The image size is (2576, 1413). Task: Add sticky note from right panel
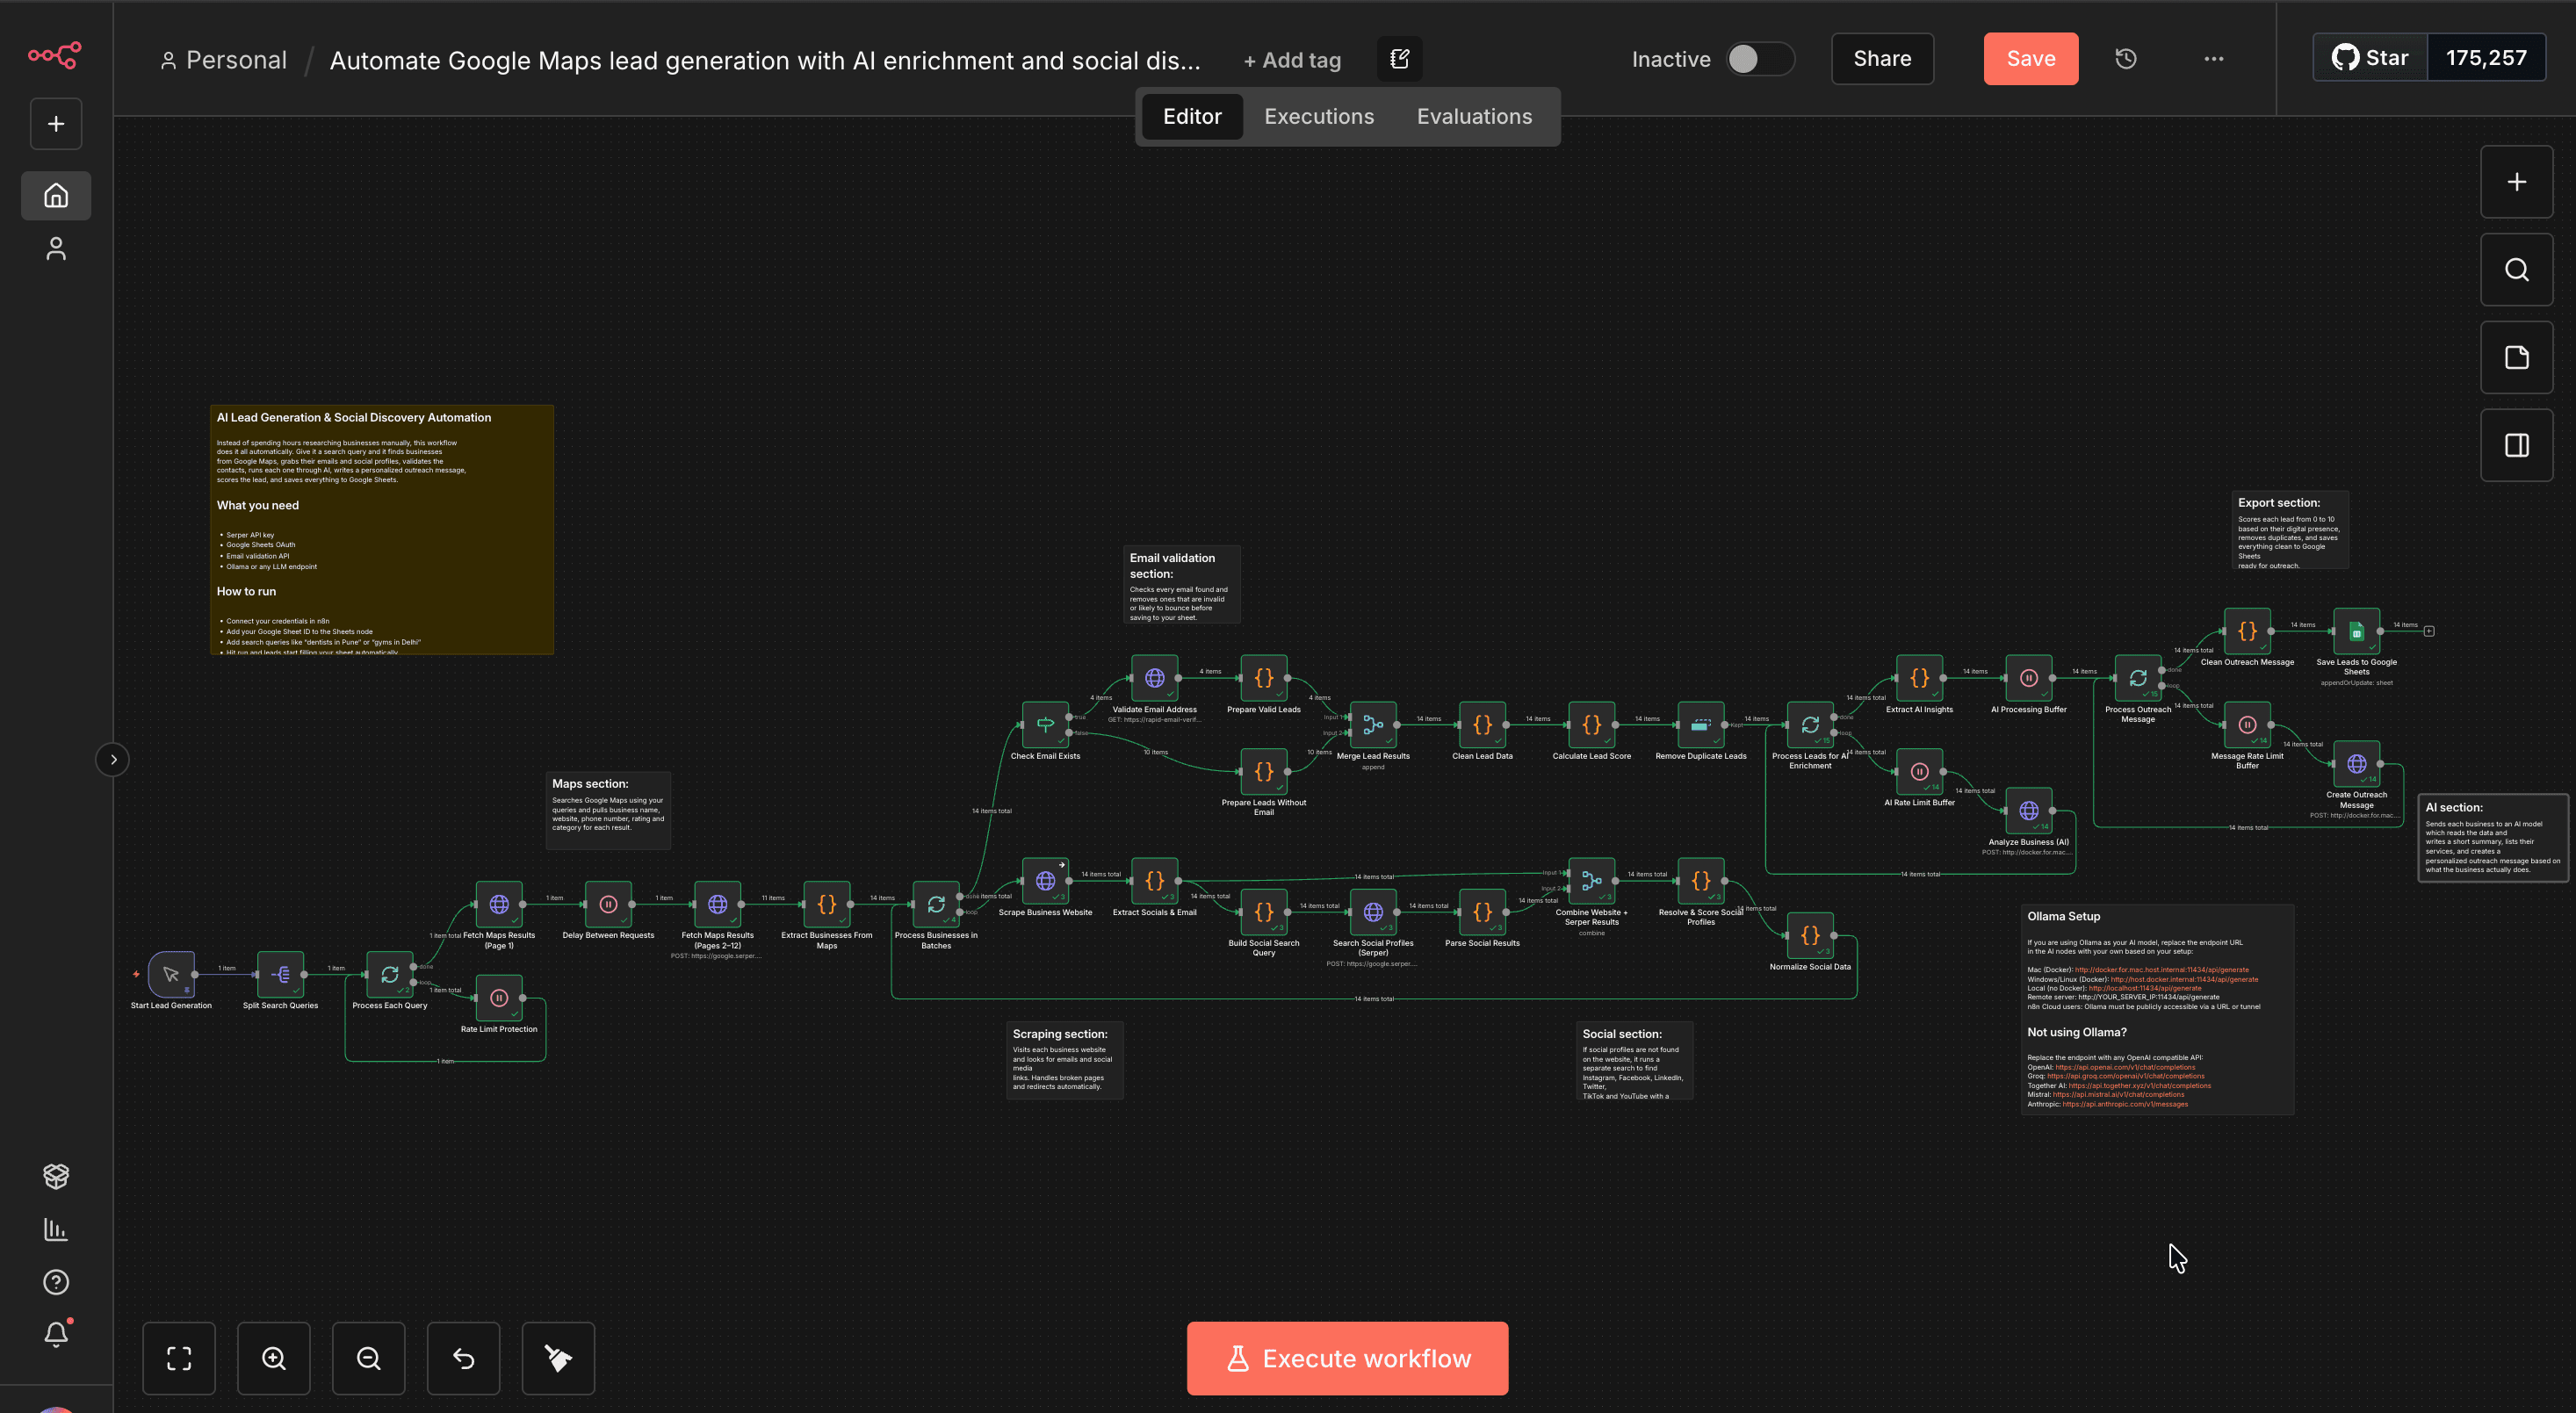coord(2516,358)
